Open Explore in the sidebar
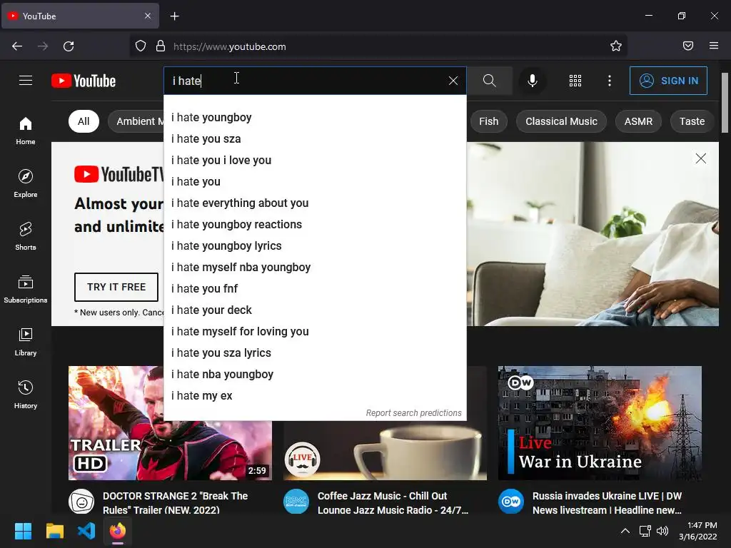The height and width of the screenshot is (548, 731). [x=26, y=183]
